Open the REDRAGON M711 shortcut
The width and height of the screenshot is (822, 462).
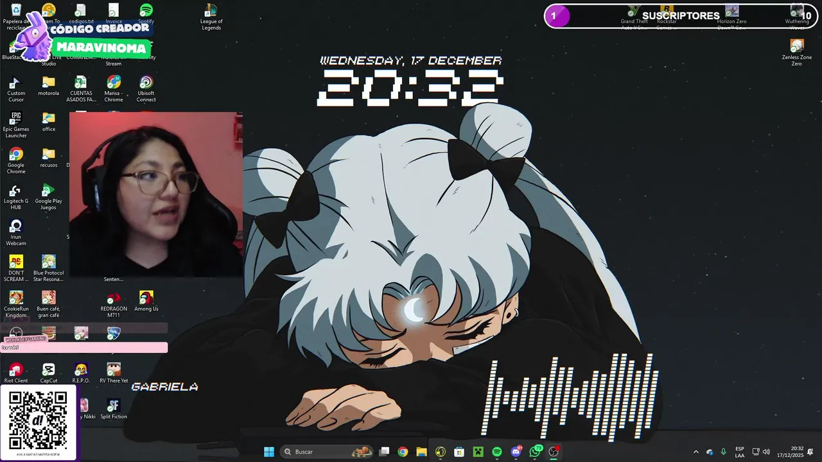(114, 305)
